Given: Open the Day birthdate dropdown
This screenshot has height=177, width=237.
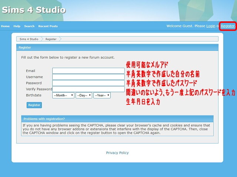Looking at the screenshot, I should coord(84,95).
